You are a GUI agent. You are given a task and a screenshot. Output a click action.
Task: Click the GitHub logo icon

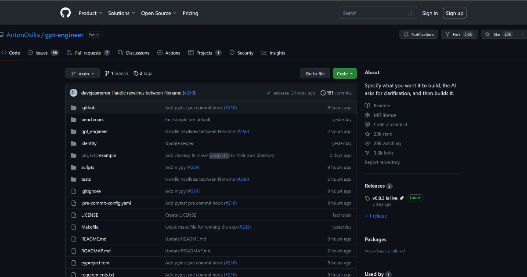click(65, 13)
